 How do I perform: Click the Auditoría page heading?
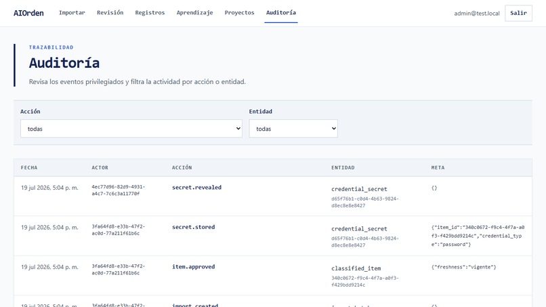[x=64, y=63]
